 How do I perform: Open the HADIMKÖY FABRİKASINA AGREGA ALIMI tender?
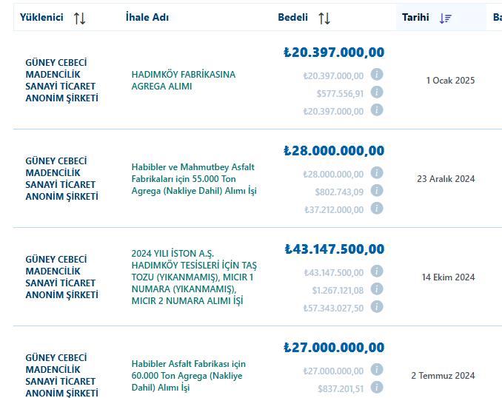pos(184,81)
